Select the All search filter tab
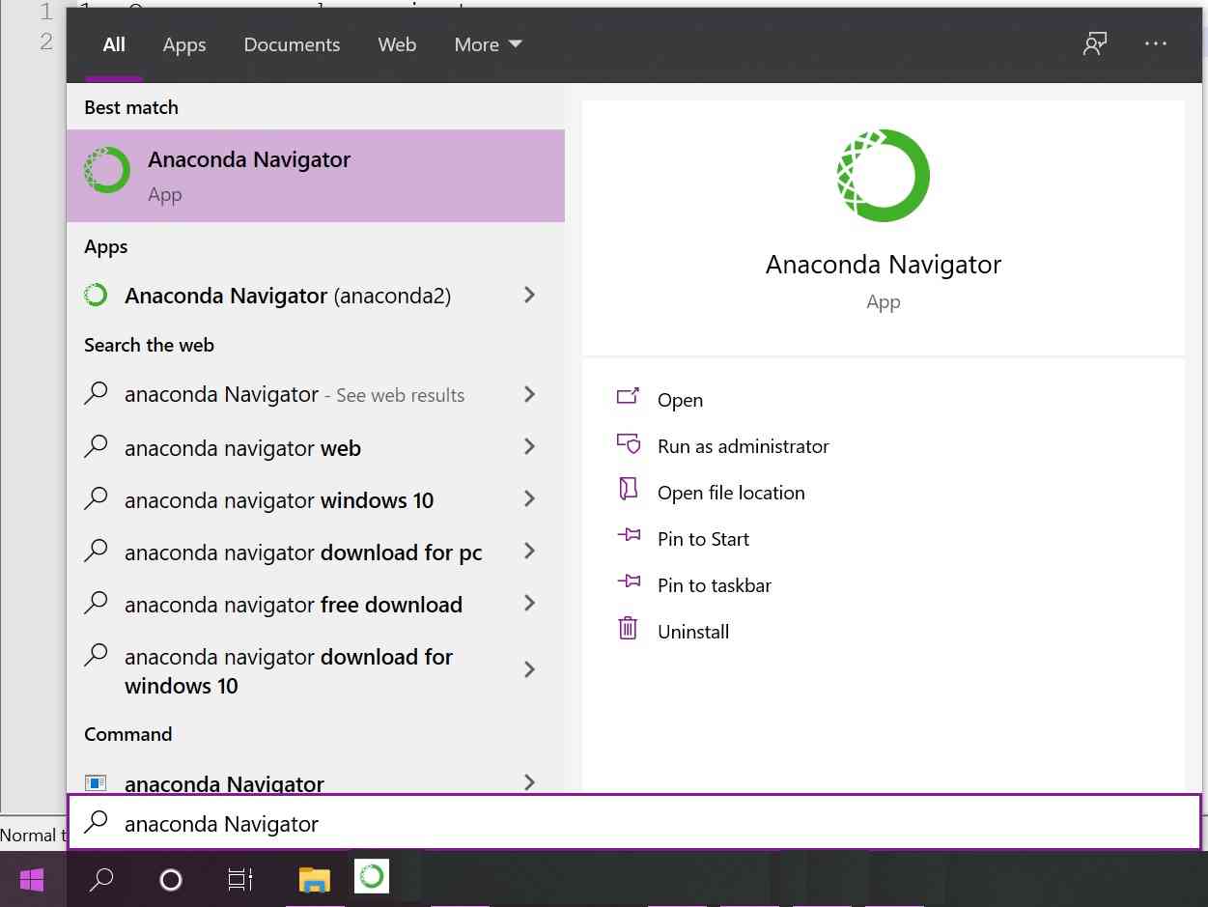 114,44
